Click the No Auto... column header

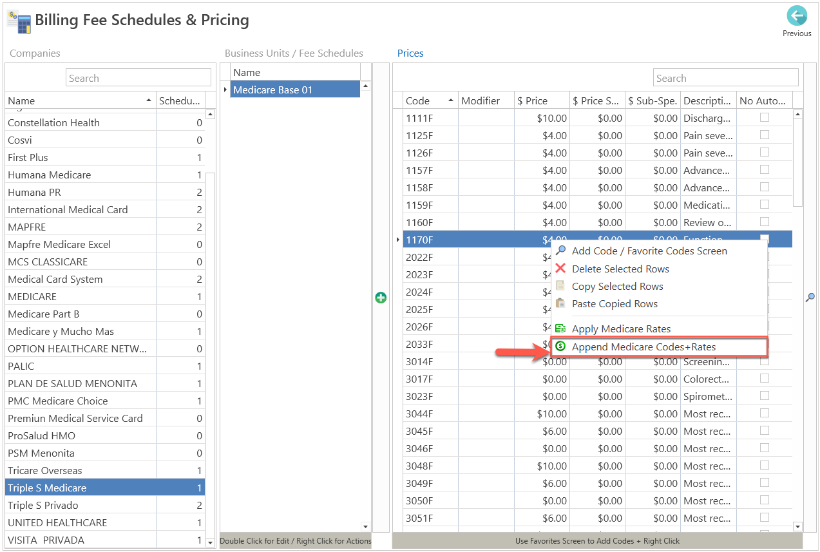click(x=764, y=100)
